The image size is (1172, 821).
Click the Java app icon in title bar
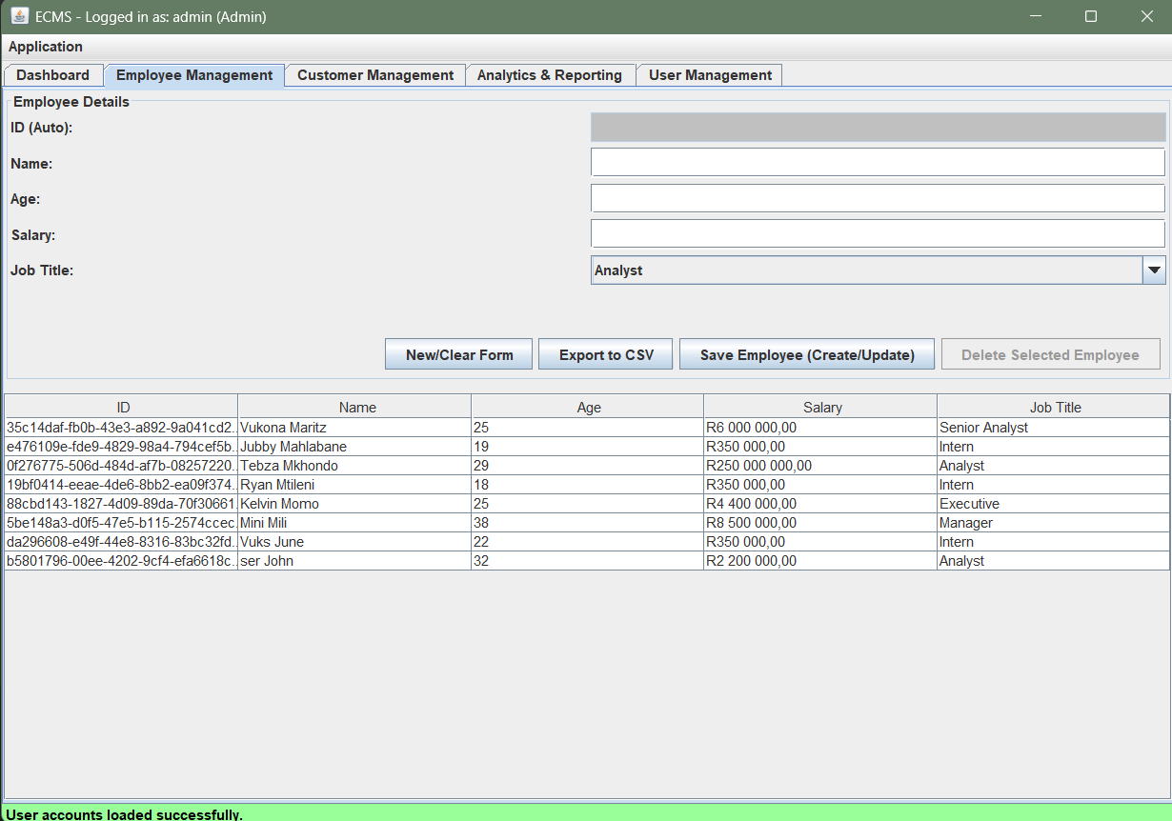(19, 17)
